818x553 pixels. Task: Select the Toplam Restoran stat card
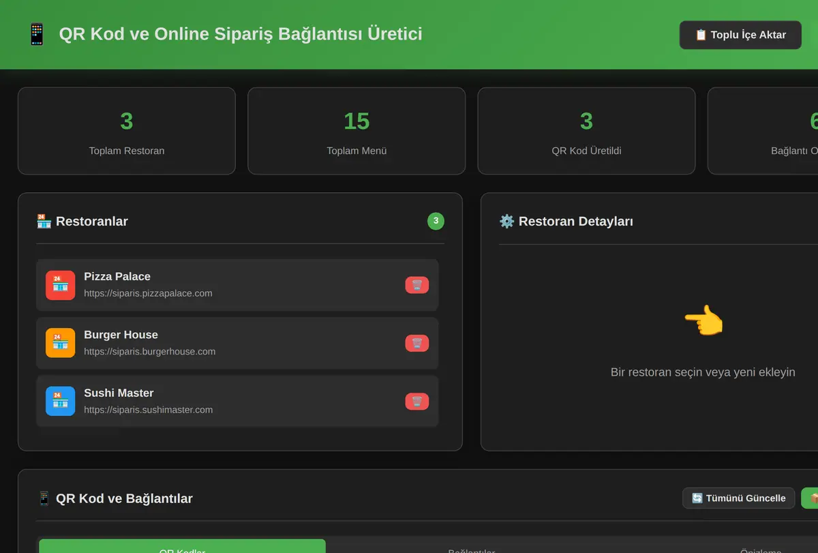(127, 131)
